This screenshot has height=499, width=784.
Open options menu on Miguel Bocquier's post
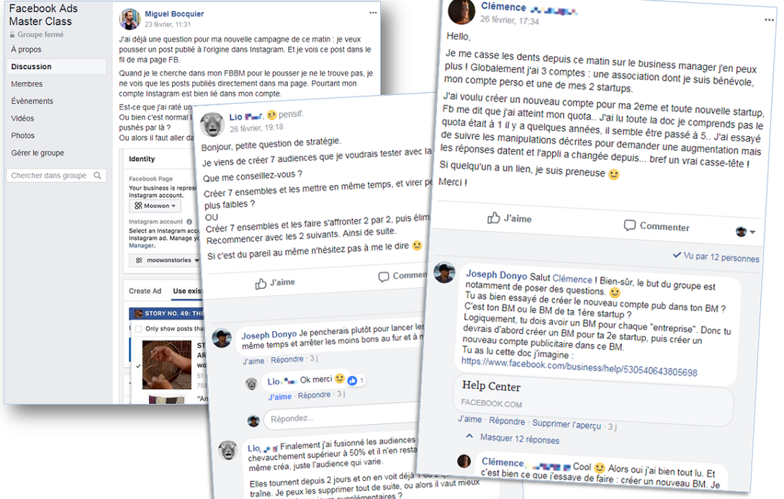click(373, 13)
